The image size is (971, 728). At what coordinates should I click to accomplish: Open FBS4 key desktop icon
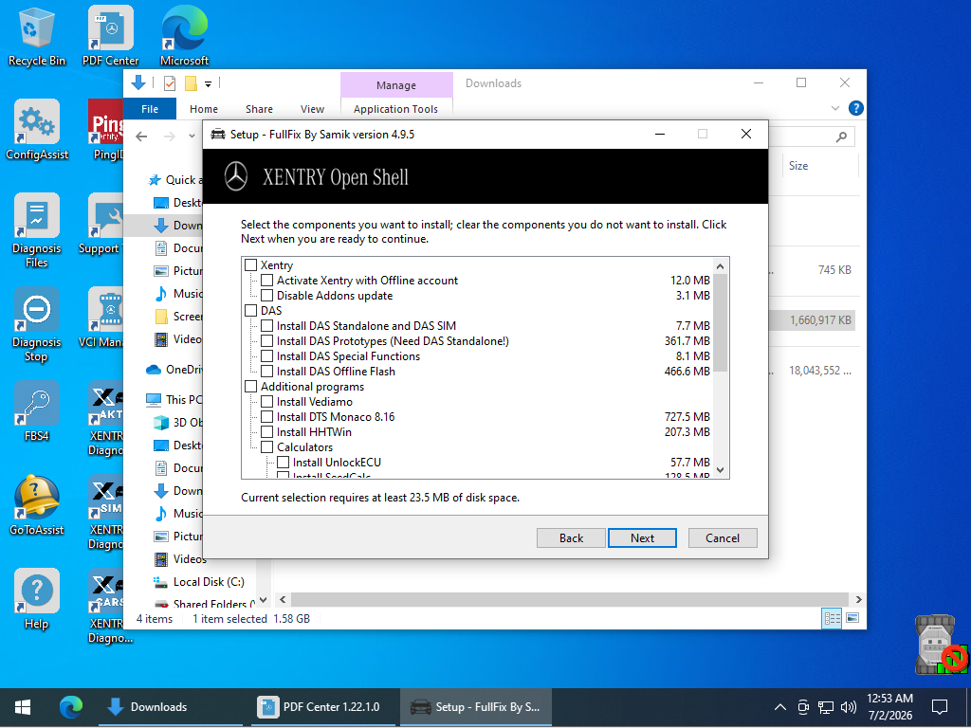point(37,411)
